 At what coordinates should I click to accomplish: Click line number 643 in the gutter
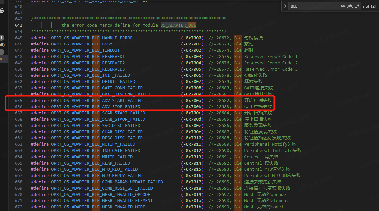pos(19,25)
